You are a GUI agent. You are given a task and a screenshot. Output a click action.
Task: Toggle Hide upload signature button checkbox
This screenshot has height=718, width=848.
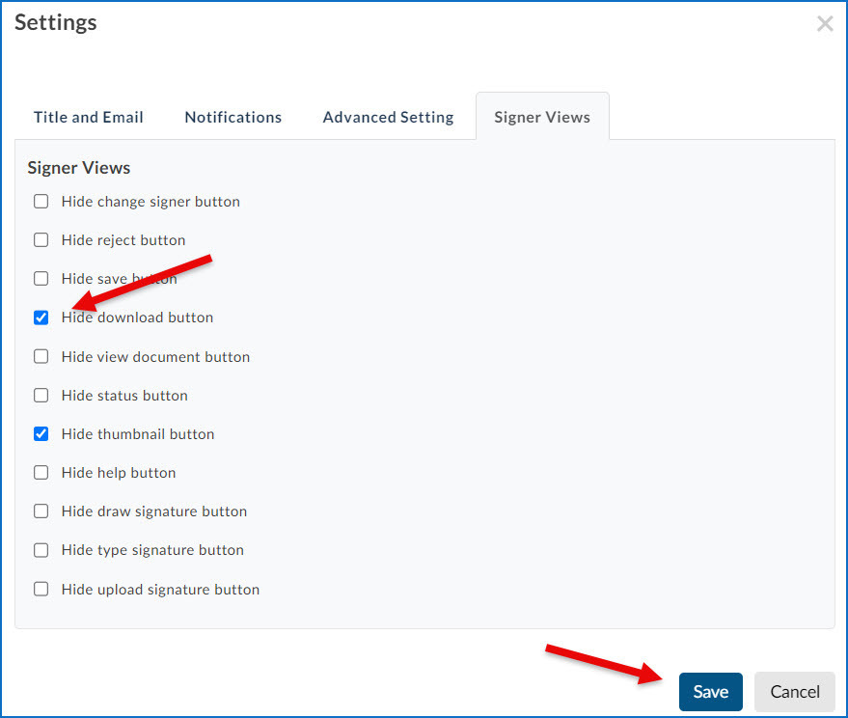click(41, 589)
